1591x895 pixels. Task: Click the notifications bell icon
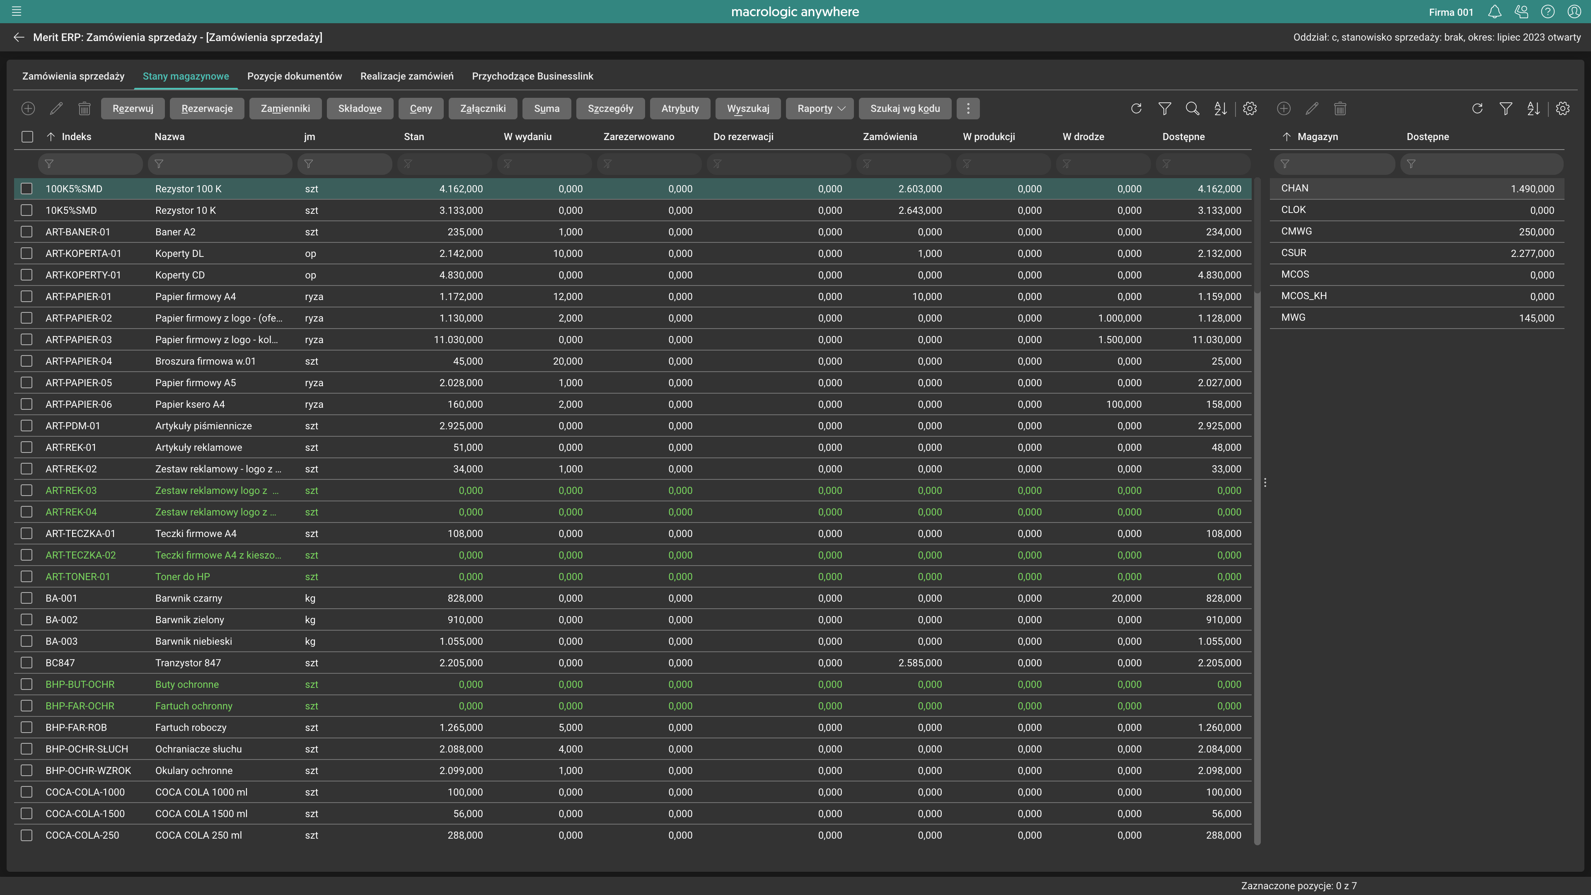click(x=1494, y=12)
